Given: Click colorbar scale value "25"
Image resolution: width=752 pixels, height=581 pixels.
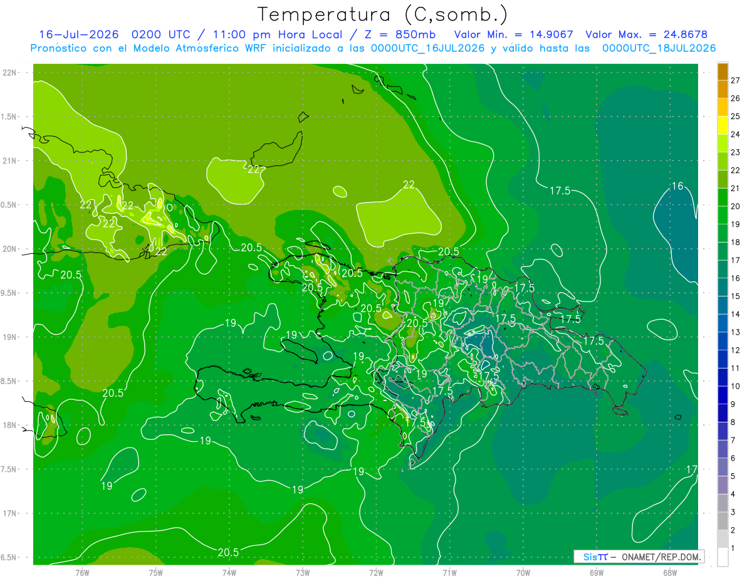Looking at the screenshot, I should (736, 117).
